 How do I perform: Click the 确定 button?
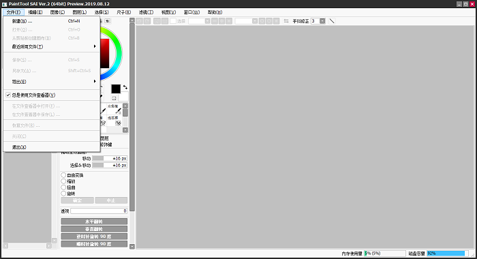pyautogui.click(x=77, y=200)
